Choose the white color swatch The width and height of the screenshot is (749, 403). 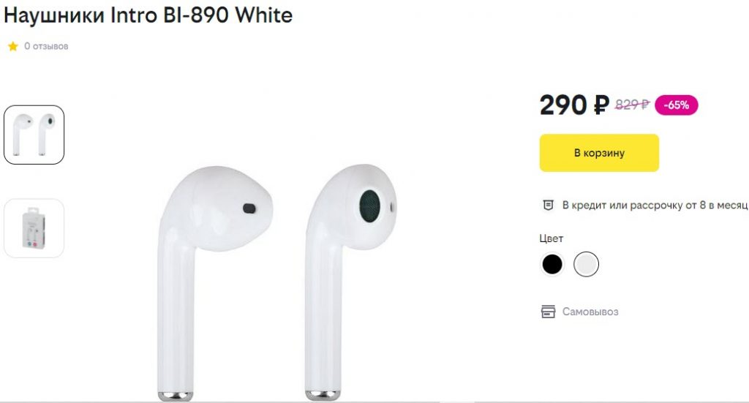click(586, 264)
